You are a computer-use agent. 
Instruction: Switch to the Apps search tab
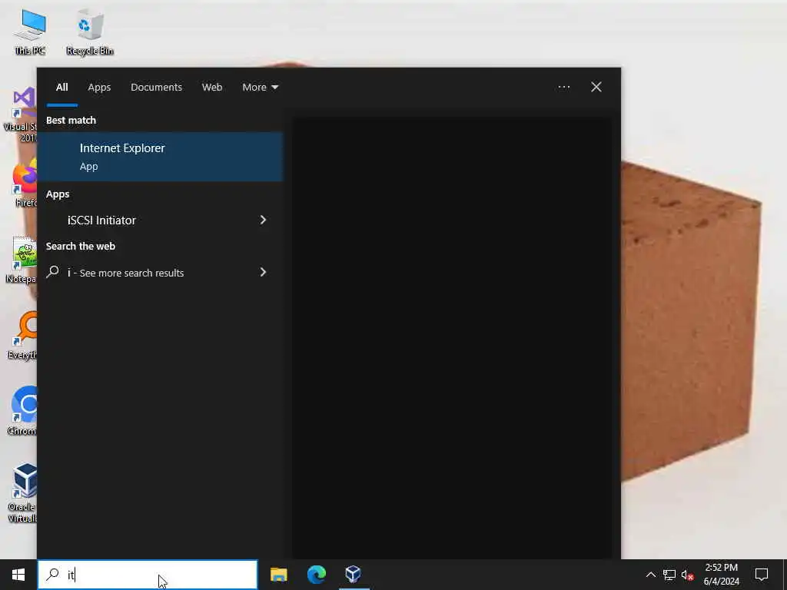pos(99,88)
